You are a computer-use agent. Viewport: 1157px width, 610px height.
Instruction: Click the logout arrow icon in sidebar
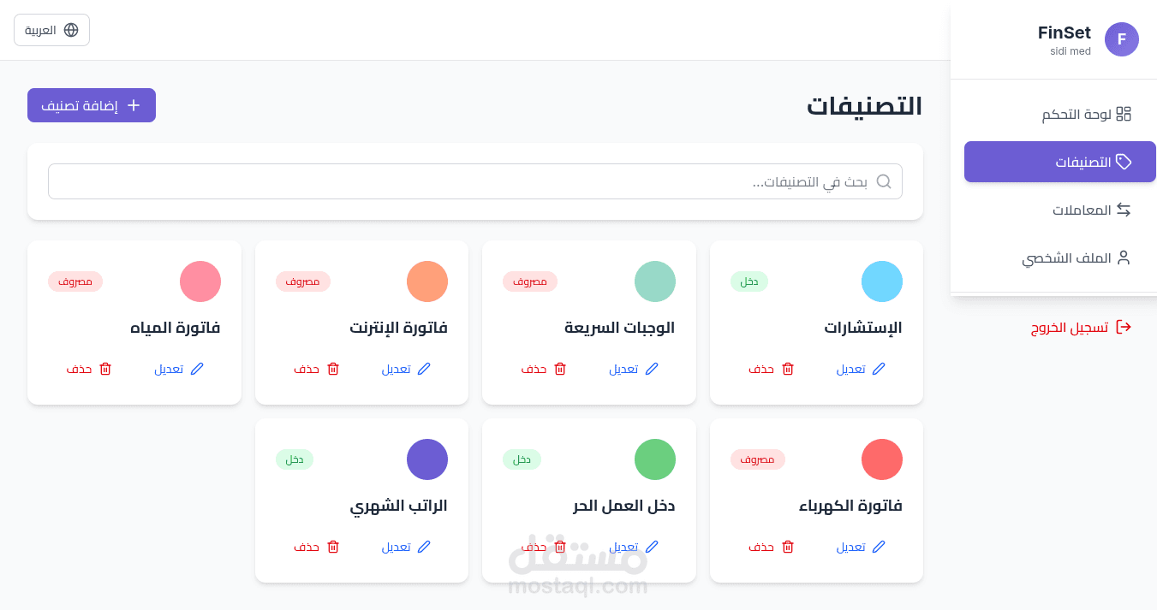coord(1124,328)
